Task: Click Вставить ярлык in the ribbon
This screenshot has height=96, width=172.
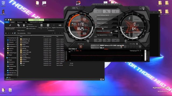Action: click(31, 29)
